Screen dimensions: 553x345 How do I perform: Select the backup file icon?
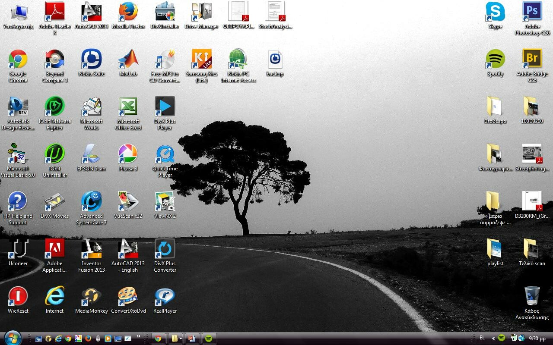[275, 60]
